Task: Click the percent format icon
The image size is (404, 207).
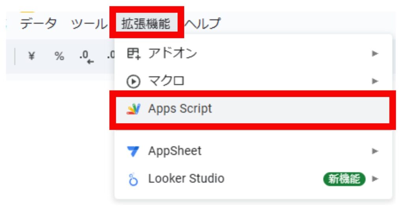Action: [59, 56]
